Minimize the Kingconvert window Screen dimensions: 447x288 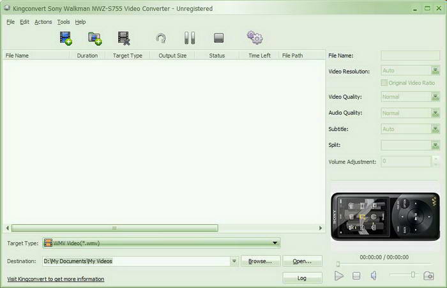pyautogui.click(x=415, y=9)
